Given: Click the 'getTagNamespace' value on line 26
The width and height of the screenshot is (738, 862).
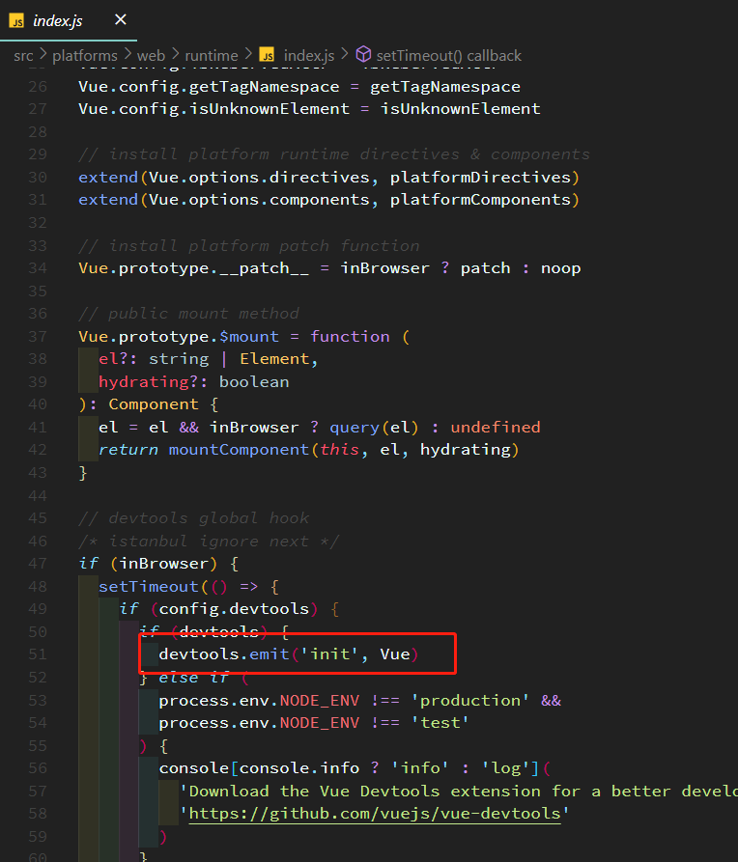Looking at the screenshot, I should [x=444, y=87].
